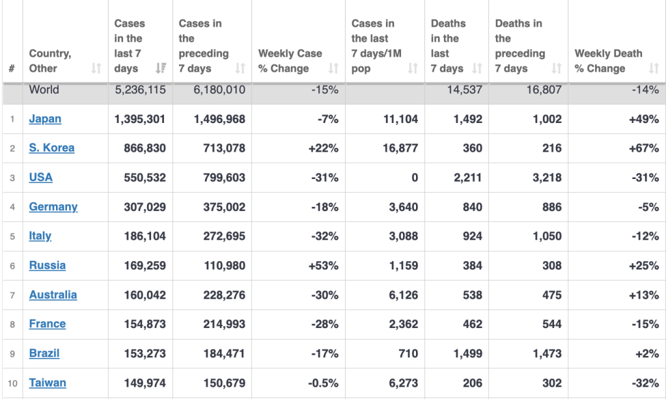Select the Taiwan link
The height and width of the screenshot is (399, 666).
click(x=48, y=383)
